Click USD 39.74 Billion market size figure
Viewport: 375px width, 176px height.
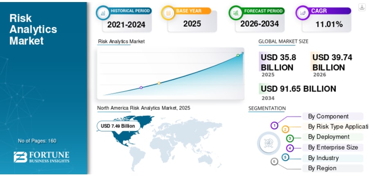point(332,62)
